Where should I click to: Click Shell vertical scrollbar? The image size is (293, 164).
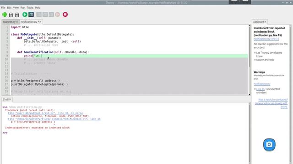pyautogui.click(x=249, y=133)
